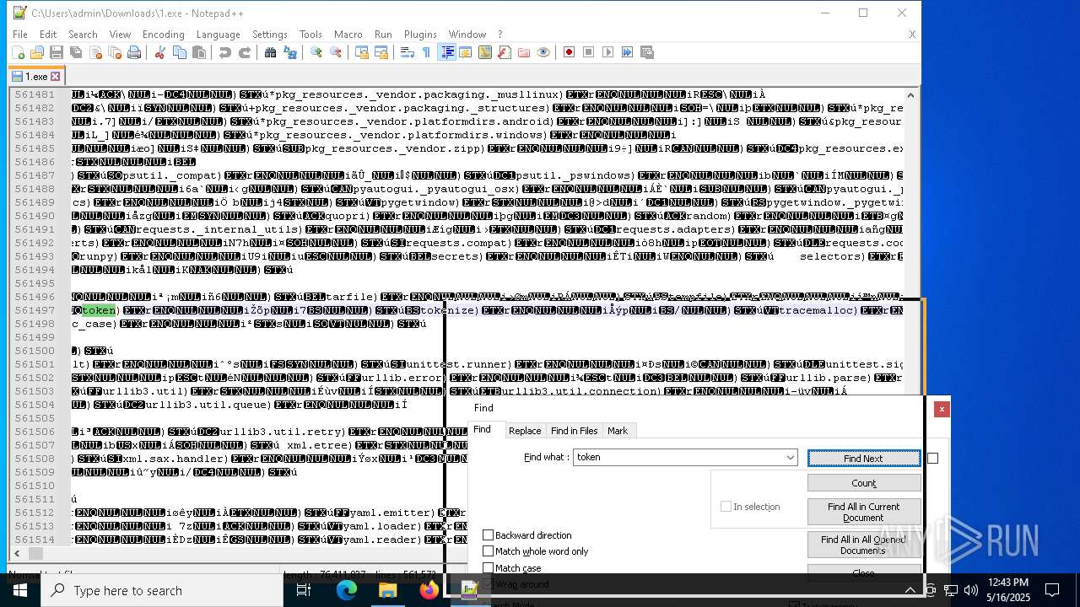This screenshot has width=1080, height=607.
Task: Undo the last action via toolbar
Action: click(224, 52)
